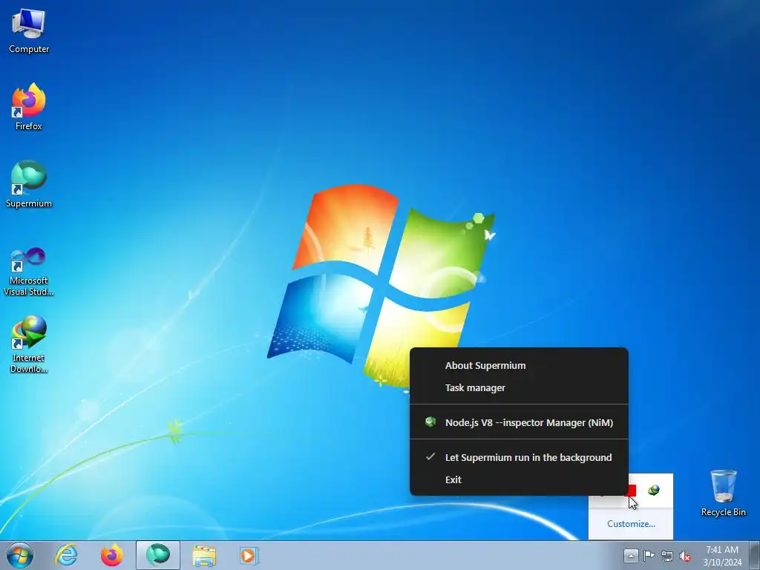Viewport: 760px width, 570px height.
Task: Click the muted volume tray icon
Action: (x=685, y=556)
